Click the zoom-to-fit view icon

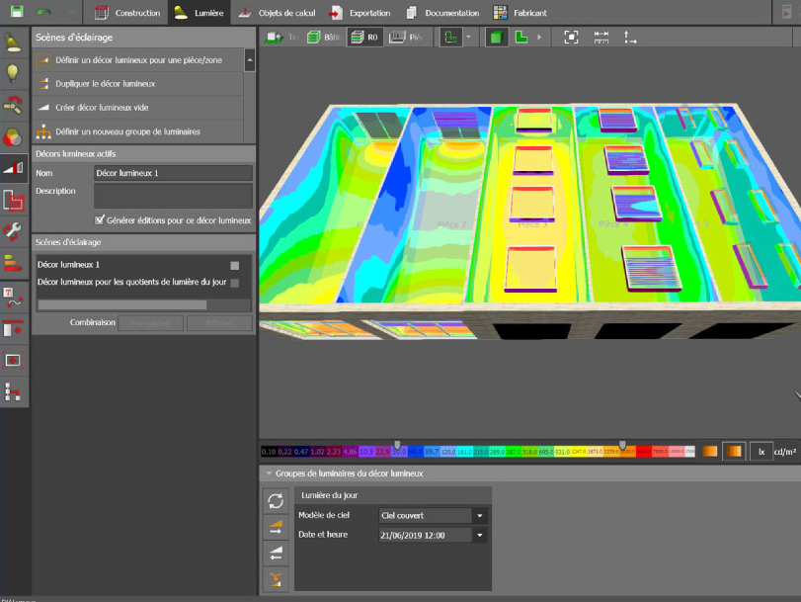click(571, 38)
